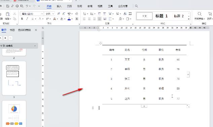Click the Print icon in quick access toolbar

pyautogui.click(x=17, y=6)
